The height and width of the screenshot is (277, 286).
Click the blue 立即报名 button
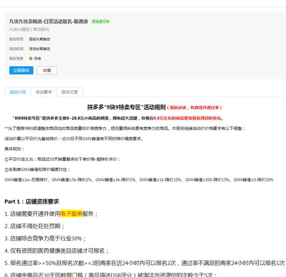tap(21, 70)
